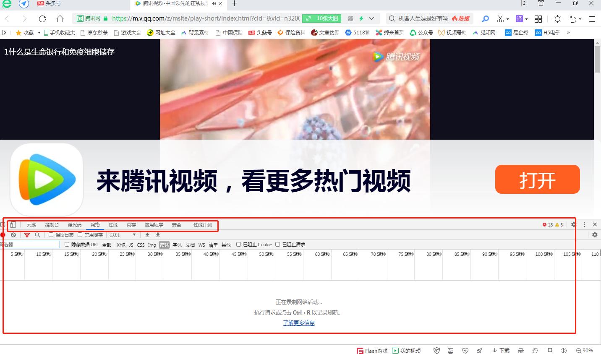Expand the bookmarks overflow chevron
Image resolution: width=601 pixels, height=354 pixels.
(569, 32)
